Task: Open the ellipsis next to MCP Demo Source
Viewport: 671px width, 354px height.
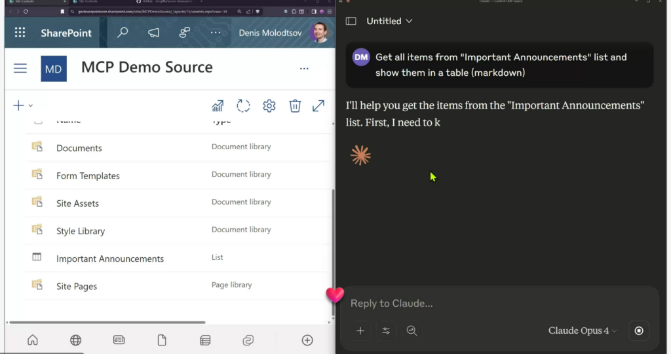Action: click(x=304, y=69)
